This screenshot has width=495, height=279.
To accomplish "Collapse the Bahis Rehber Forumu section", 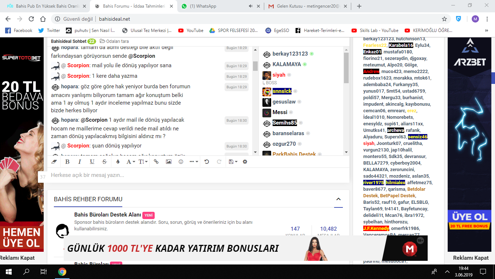I will pos(338,199).
